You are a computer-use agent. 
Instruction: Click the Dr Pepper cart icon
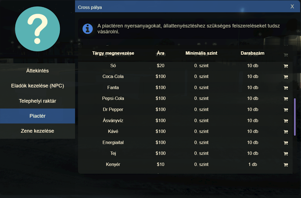point(286,110)
